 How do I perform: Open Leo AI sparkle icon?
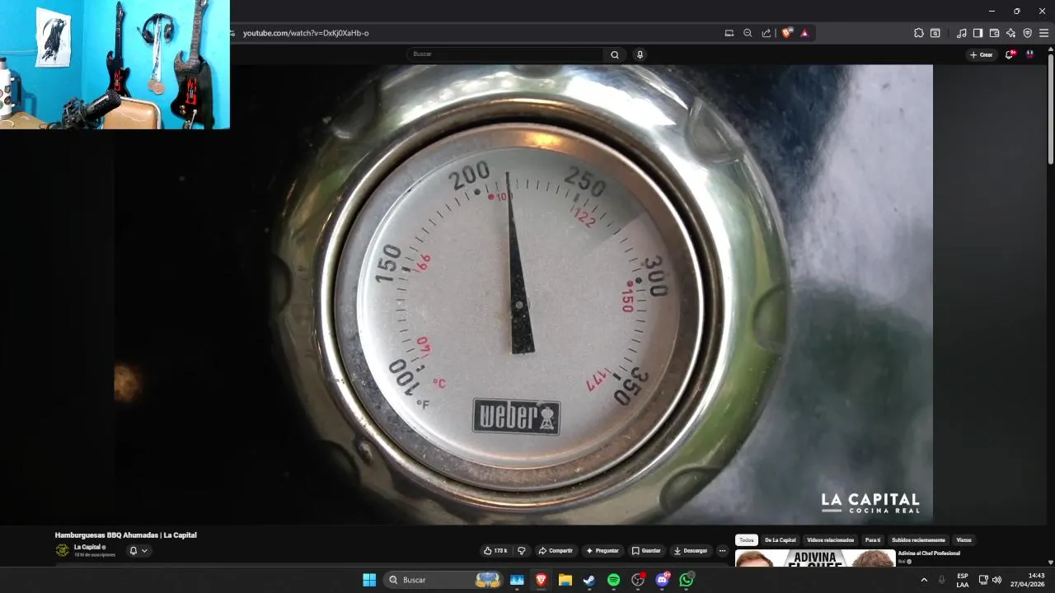point(1010,33)
